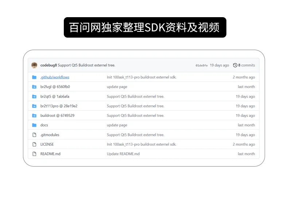Open the README.md file
This screenshot has height=202, width=288.
pyautogui.click(x=50, y=154)
